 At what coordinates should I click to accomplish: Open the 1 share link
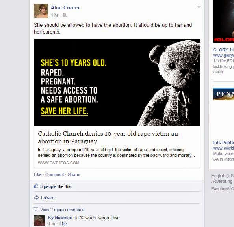point(47,198)
